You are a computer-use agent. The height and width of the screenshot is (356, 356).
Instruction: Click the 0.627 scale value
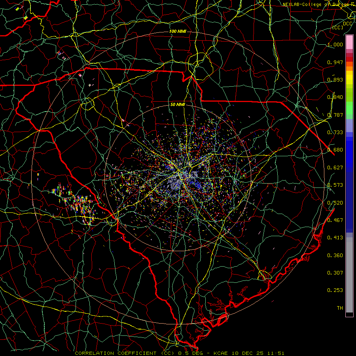[335, 168]
